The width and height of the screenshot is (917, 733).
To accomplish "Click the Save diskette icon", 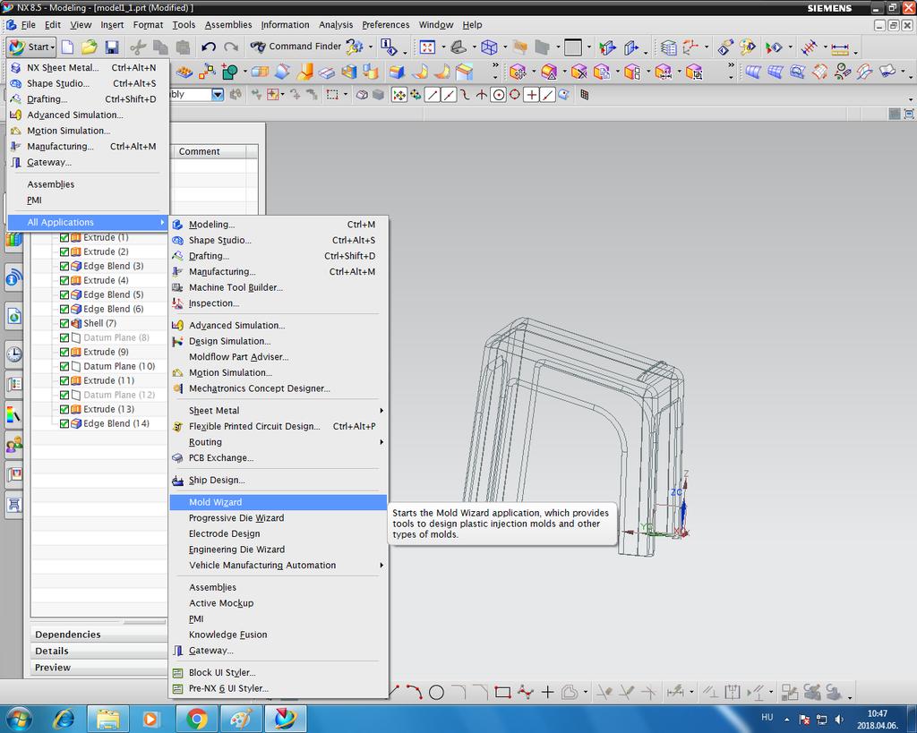I will [x=112, y=47].
